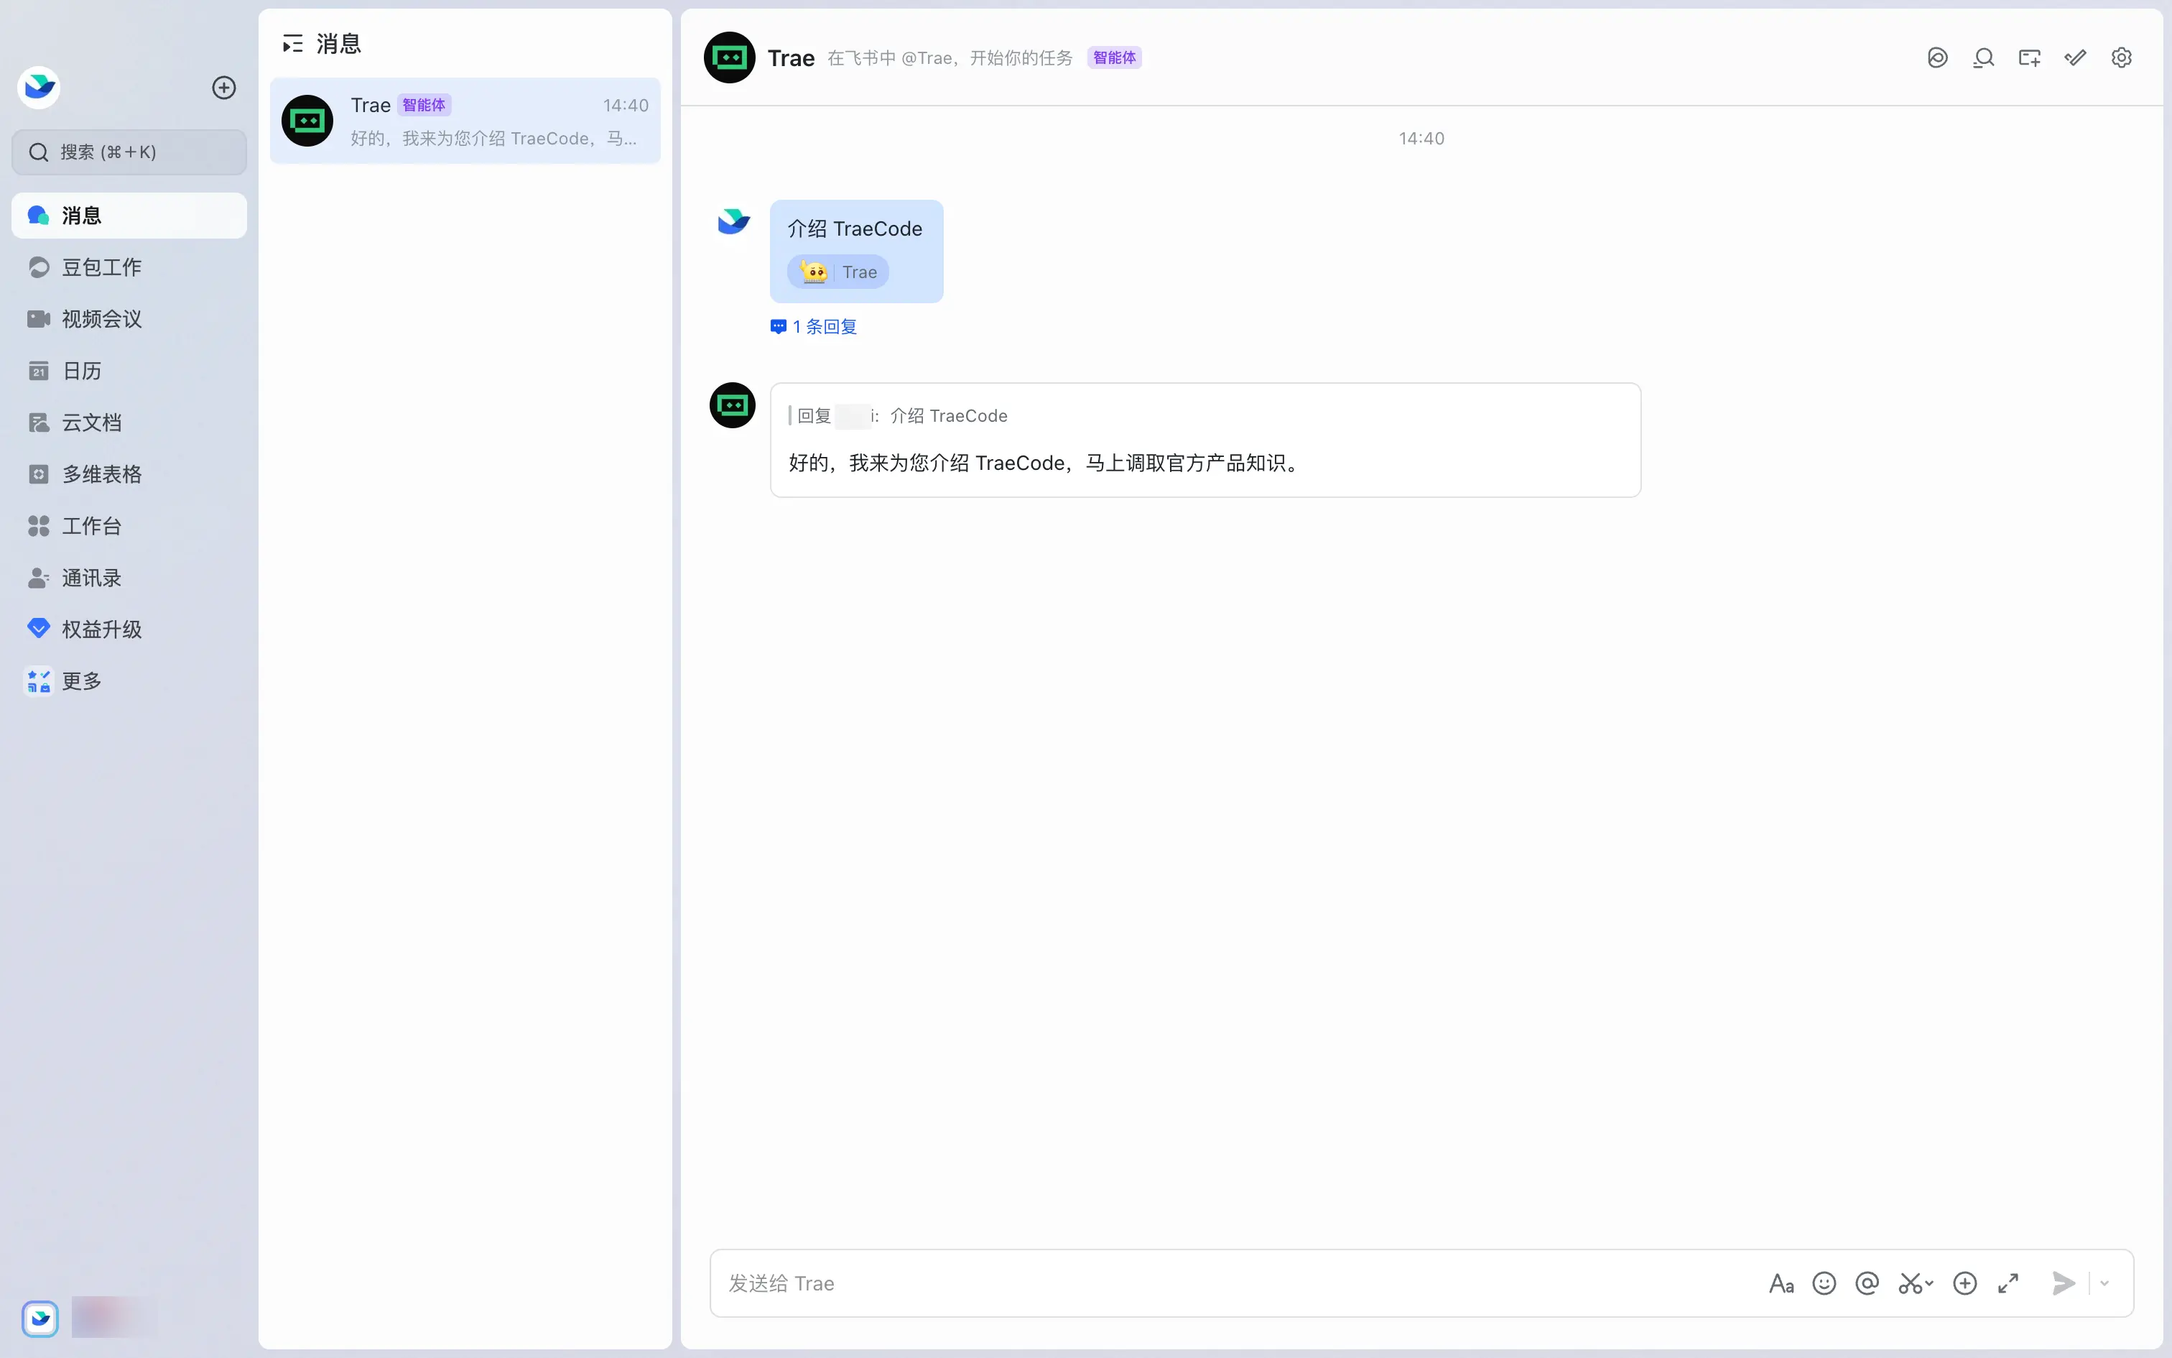
Task: Click the quoted reply 介绍 TraeCode line
Action: coord(899,416)
